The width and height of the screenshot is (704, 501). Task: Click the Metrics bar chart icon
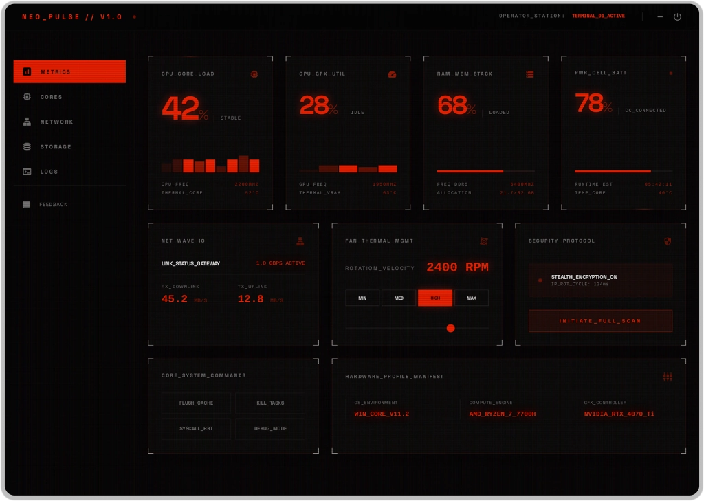pyautogui.click(x=27, y=72)
